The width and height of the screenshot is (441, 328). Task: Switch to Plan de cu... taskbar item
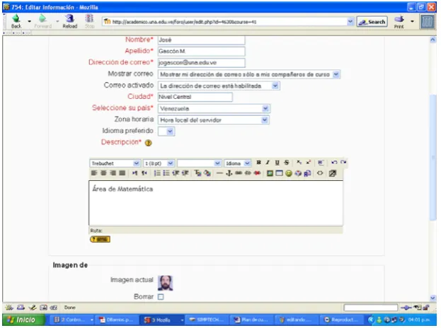click(x=251, y=320)
